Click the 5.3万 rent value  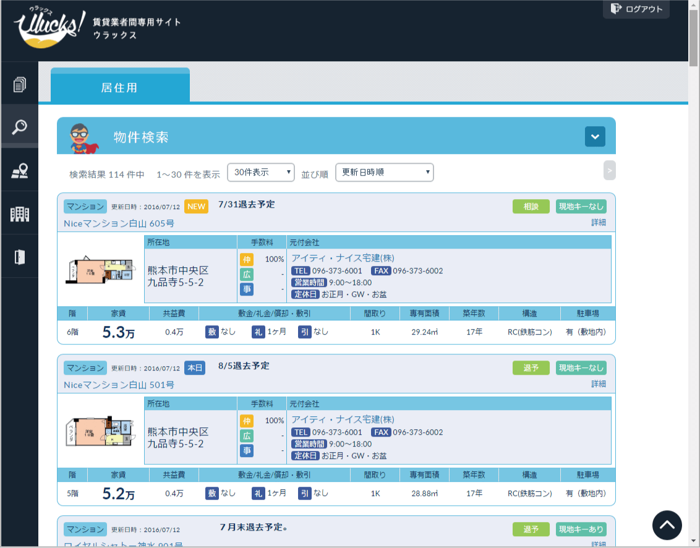pyautogui.click(x=118, y=332)
